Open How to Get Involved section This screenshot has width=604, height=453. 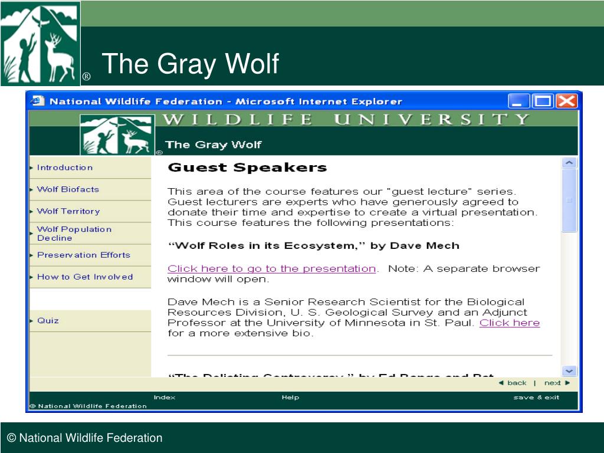[x=85, y=277]
